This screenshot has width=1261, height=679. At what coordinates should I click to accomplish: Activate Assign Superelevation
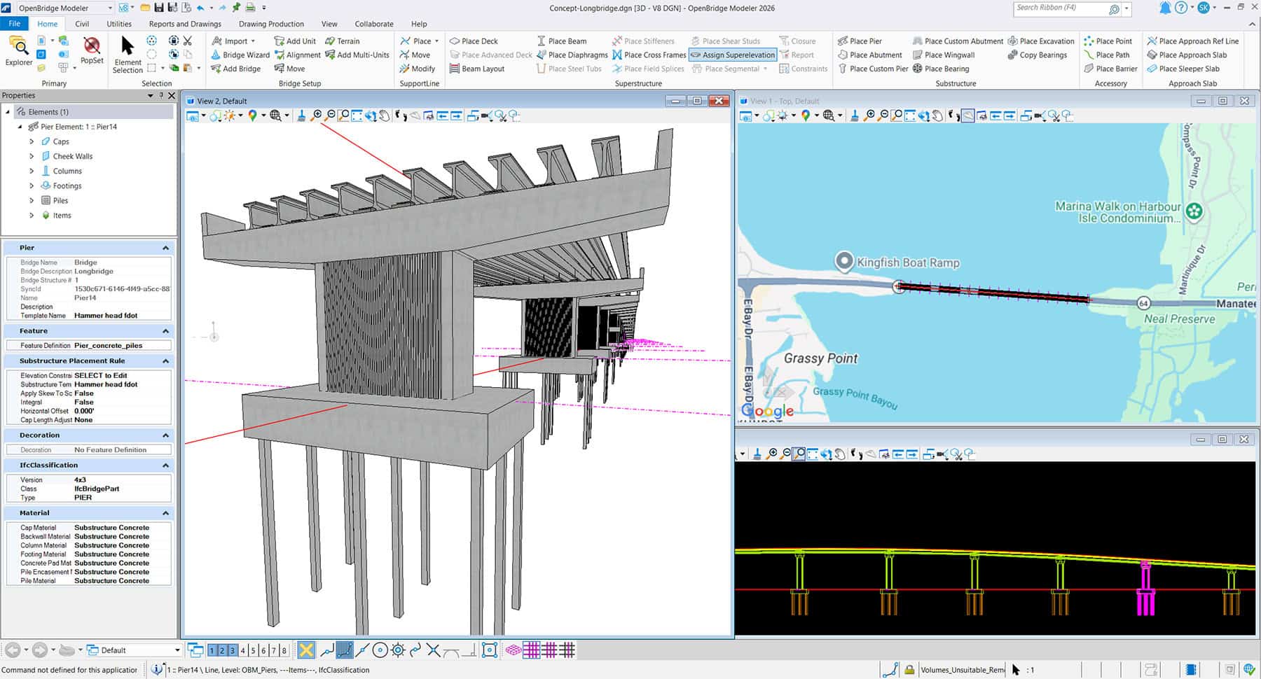733,55
